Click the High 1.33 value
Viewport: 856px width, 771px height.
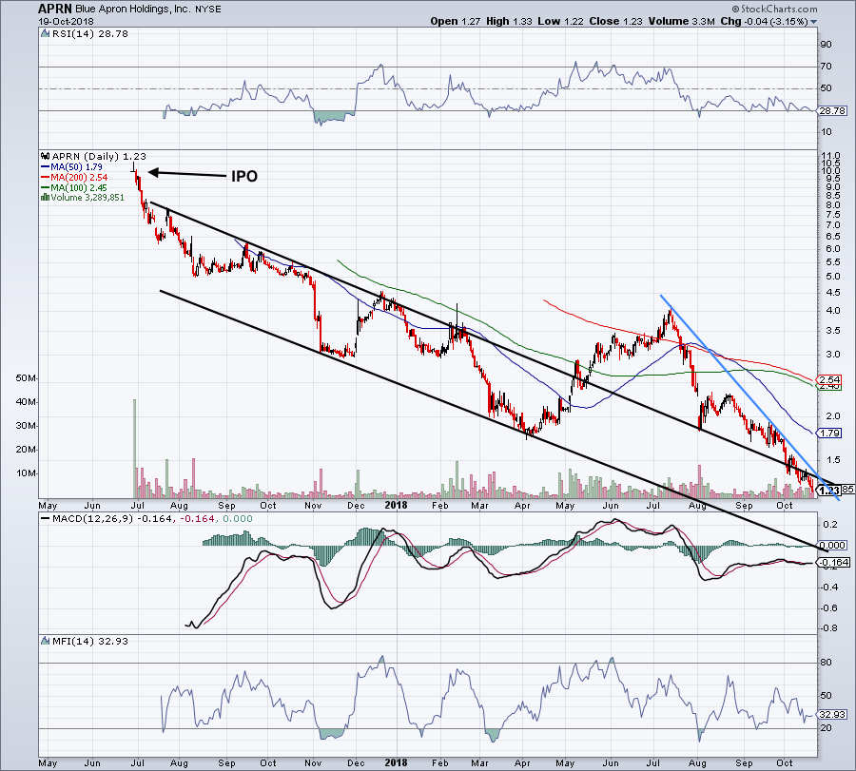click(509, 21)
